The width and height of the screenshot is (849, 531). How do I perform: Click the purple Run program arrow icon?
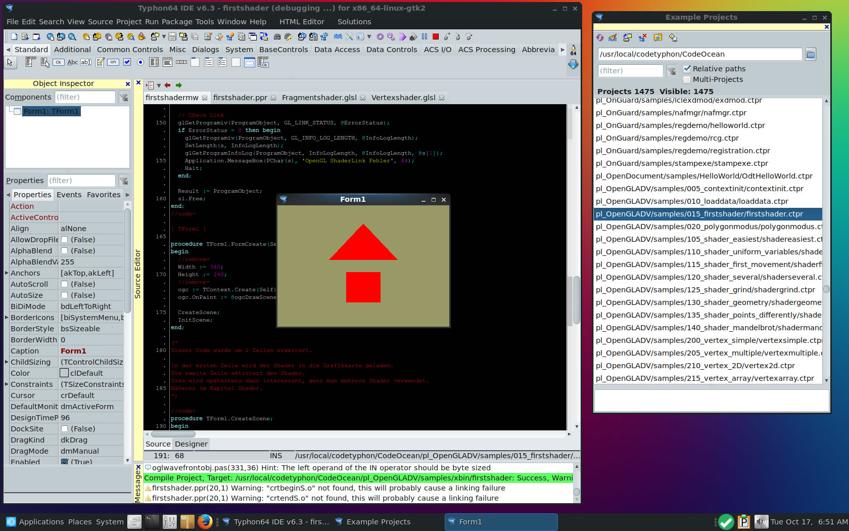(402, 36)
